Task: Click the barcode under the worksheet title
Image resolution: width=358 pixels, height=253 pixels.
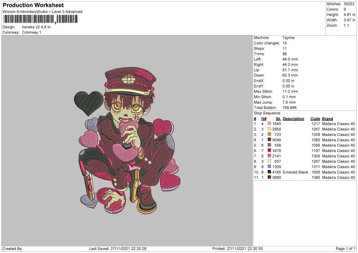Action: coord(41,19)
